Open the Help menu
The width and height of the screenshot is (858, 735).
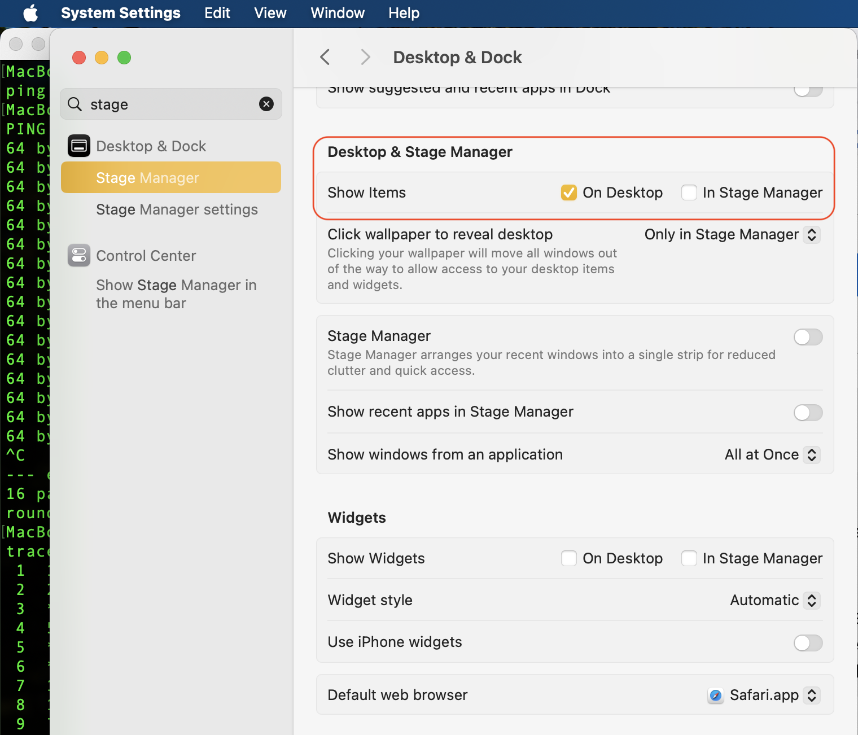[x=404, y=13]
